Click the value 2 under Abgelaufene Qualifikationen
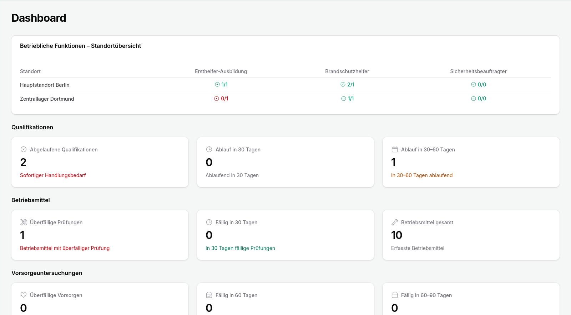This screenshot has width=571, height=315. (23, 162)
